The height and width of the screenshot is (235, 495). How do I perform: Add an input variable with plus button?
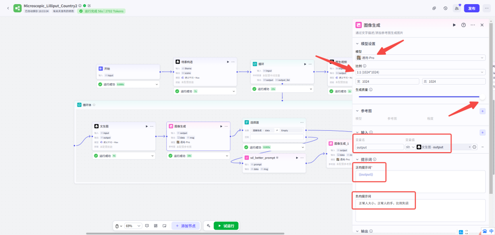[x=482, y=133]
